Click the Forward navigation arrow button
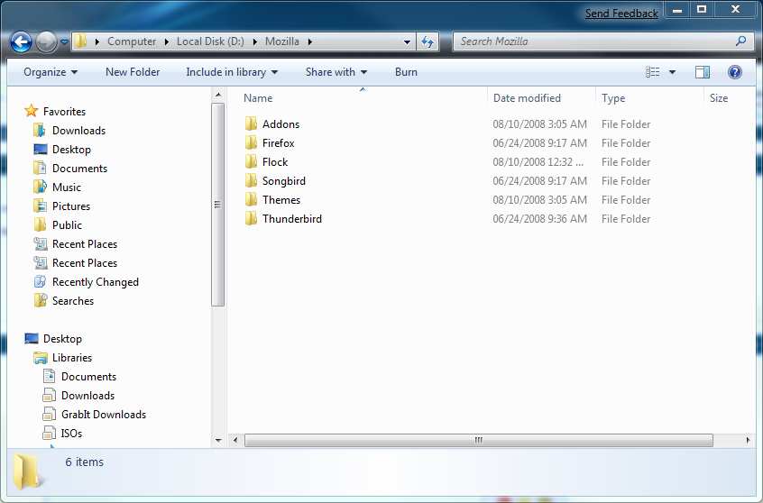Viewport: 763px width, 503px height. click(x=46, y=41)
